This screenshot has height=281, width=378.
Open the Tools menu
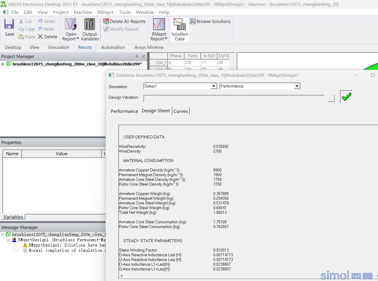[125, 12]
